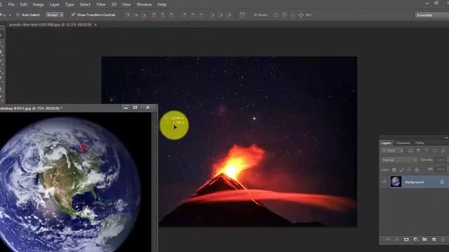Click the Auto-Align Layers icon
The image size is (449, 252).
(x=242, y=15)
